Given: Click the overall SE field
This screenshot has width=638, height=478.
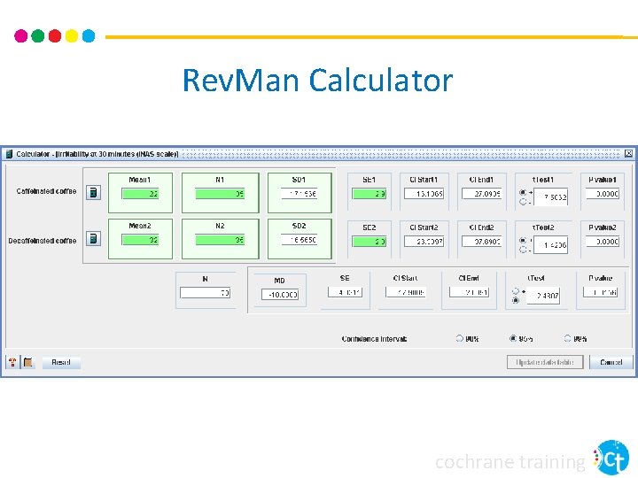Looking at the screenshot, I should click(x=345, y=292).
